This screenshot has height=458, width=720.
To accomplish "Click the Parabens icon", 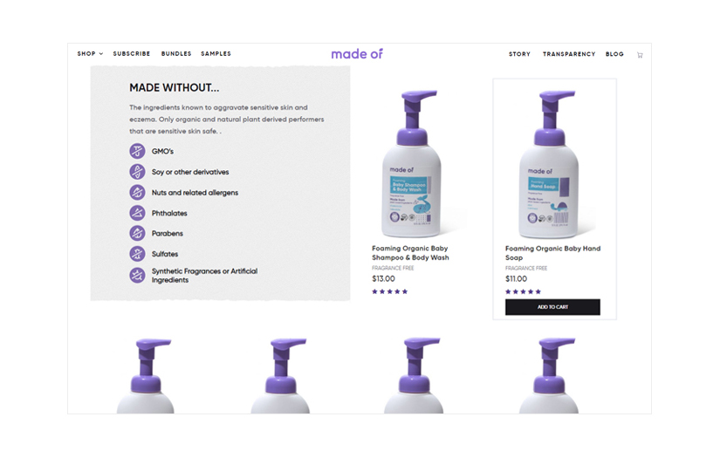I will 137,233.
